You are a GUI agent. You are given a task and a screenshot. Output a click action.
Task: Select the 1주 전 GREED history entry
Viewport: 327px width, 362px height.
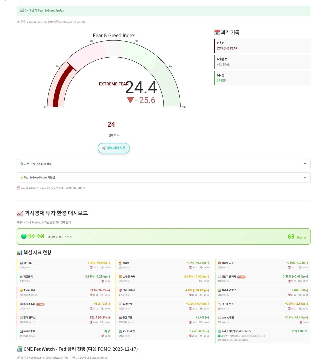tap(262, 78)
